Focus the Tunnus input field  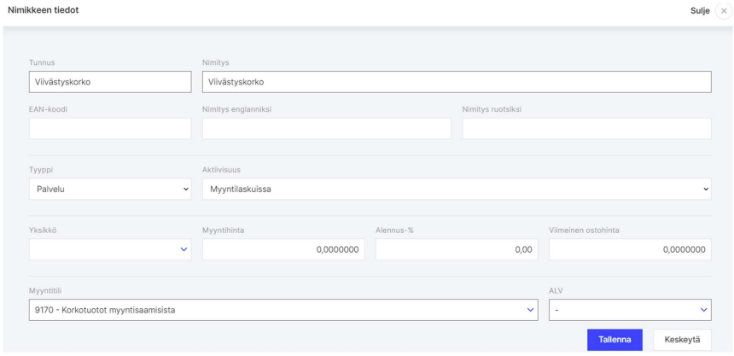tap(110, 81)
